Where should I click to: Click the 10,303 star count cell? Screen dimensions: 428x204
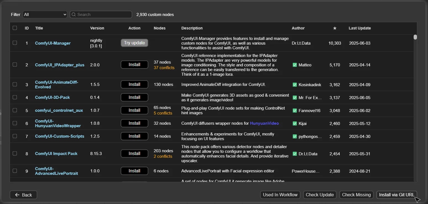click(x=335, y=43)
